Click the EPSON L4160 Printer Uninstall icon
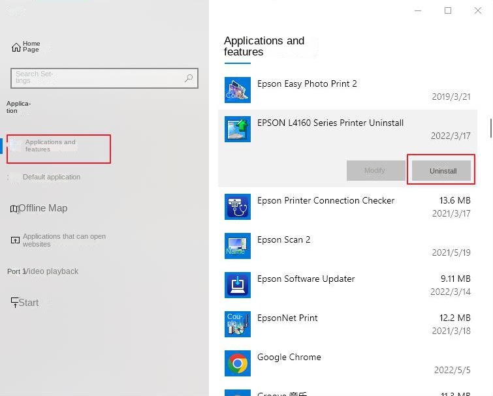 237,129
